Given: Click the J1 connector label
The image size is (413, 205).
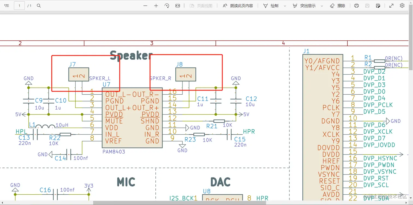Looking at the screenshot, I should (306, 51).
